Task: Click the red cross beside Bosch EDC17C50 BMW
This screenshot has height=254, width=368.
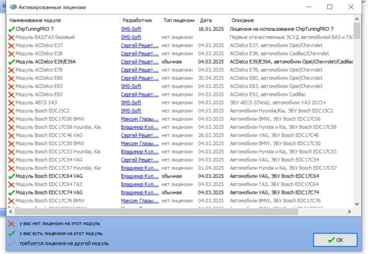Action: coord(11,144)
